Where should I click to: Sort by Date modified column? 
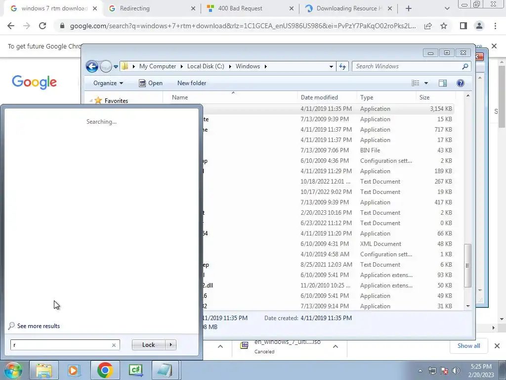(x=327, y=97)
